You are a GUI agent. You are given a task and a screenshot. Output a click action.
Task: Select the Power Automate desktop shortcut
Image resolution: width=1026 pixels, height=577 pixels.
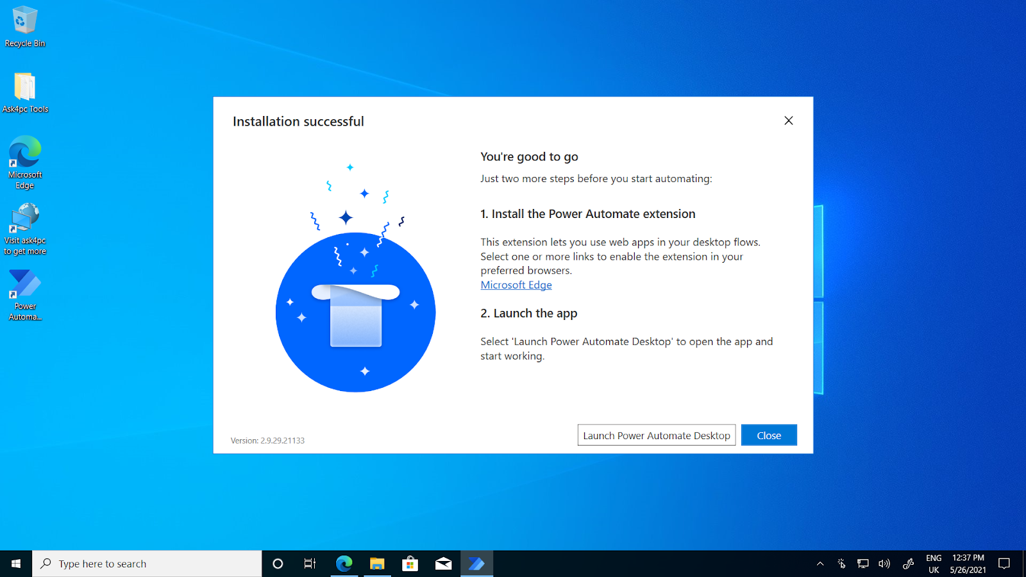click(x=25, y=295)
